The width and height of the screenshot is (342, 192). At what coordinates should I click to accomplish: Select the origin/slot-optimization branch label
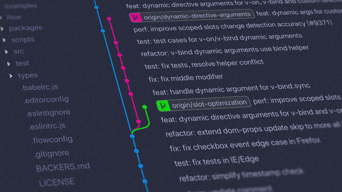coord(204,104)
